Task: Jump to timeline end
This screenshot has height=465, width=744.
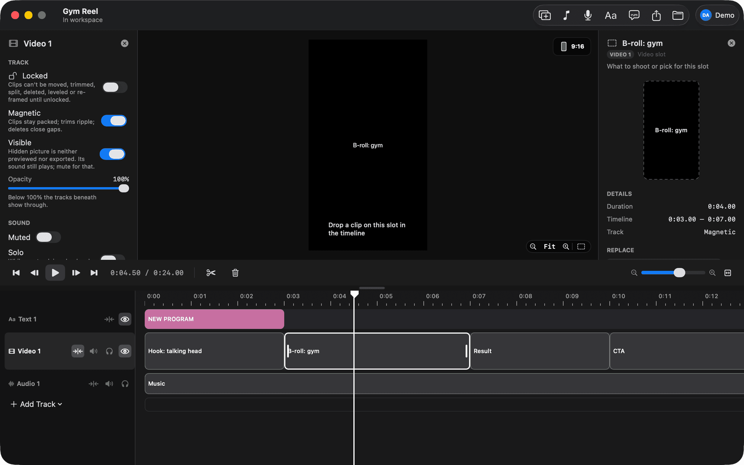Action: 94,273
